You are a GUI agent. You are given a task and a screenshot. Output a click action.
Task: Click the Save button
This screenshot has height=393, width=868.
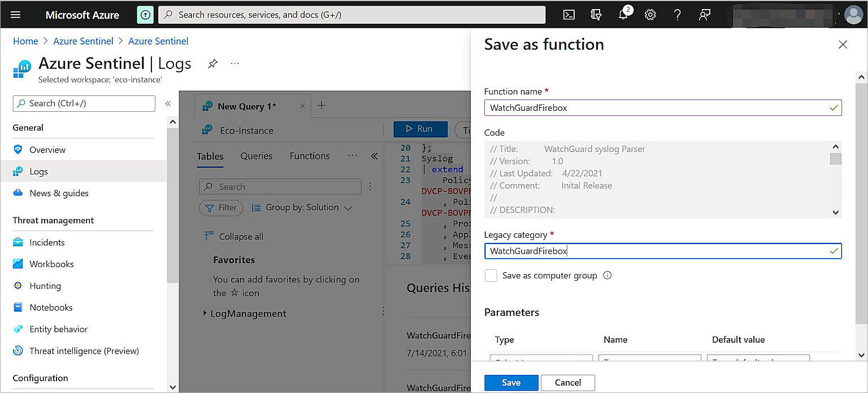(x=511, y=383)
